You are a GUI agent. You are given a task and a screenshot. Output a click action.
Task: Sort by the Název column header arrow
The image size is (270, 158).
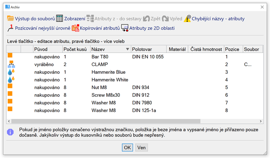coord(127,49)
